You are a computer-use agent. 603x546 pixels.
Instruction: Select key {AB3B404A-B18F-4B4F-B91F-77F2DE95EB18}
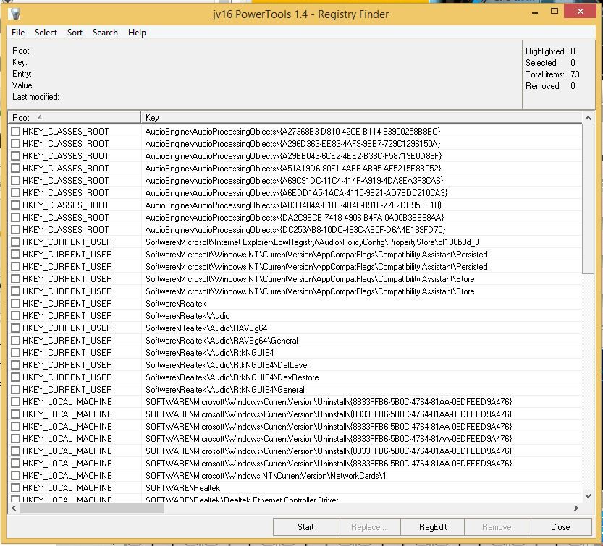(x=293, y=205)
